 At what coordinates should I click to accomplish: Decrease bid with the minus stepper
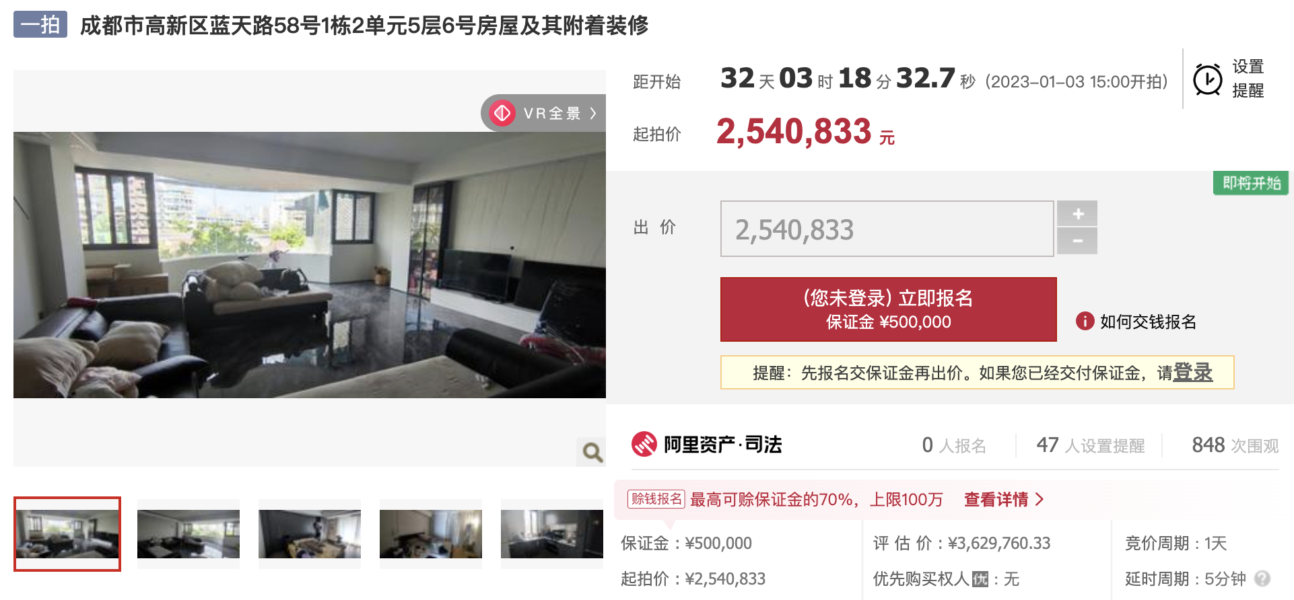[1077, 241]
